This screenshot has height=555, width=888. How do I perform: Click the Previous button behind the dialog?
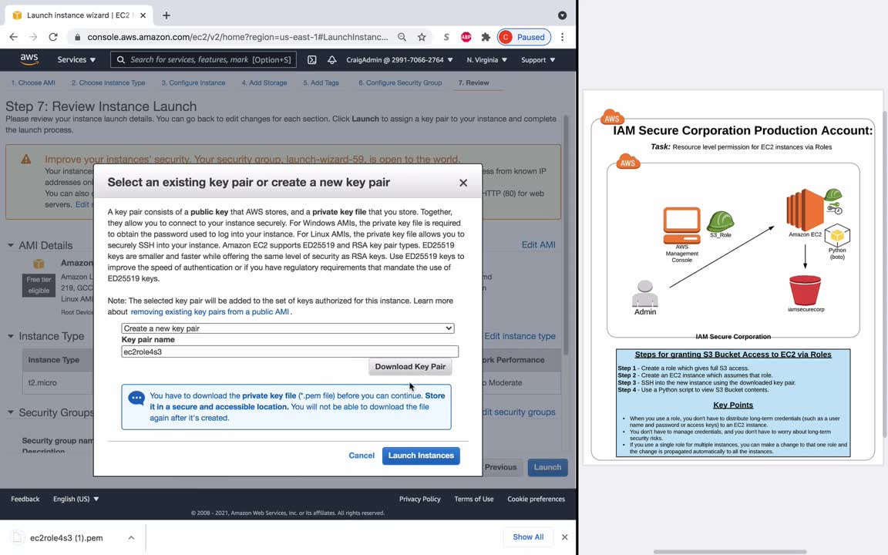click(x=500, y=467)
